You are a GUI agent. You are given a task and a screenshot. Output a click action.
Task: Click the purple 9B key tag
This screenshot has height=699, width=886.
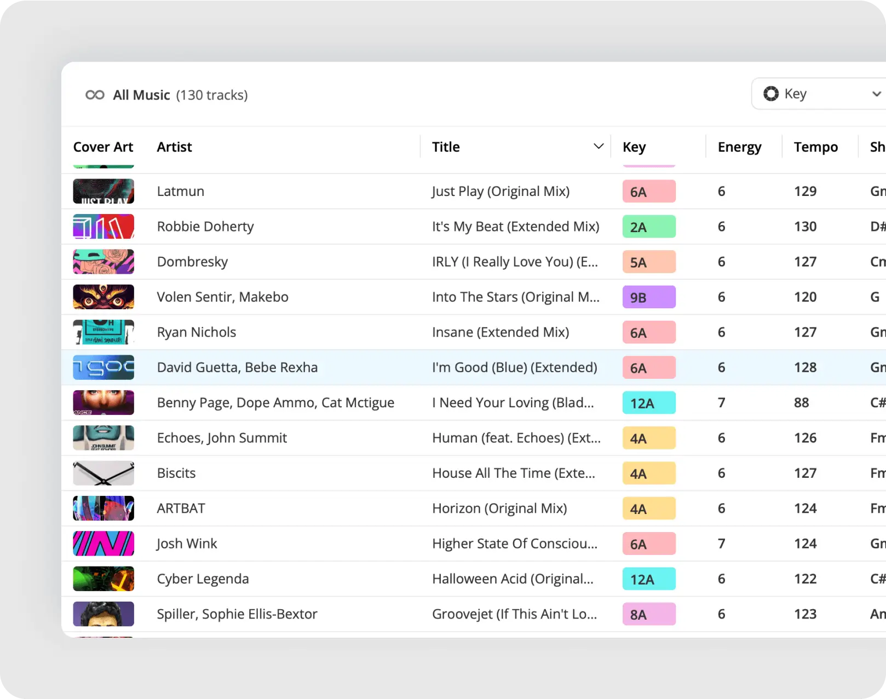(649, 297)
